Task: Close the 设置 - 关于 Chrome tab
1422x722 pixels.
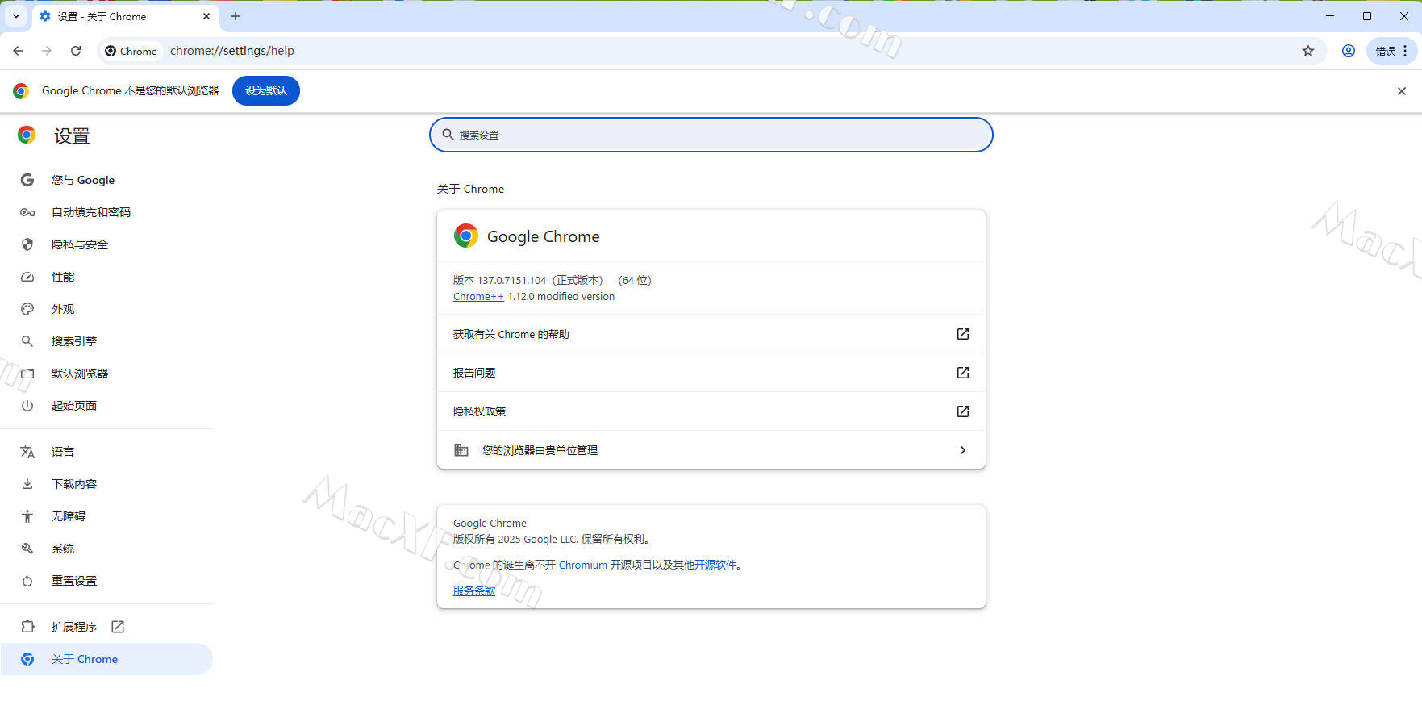Action: 206,16
